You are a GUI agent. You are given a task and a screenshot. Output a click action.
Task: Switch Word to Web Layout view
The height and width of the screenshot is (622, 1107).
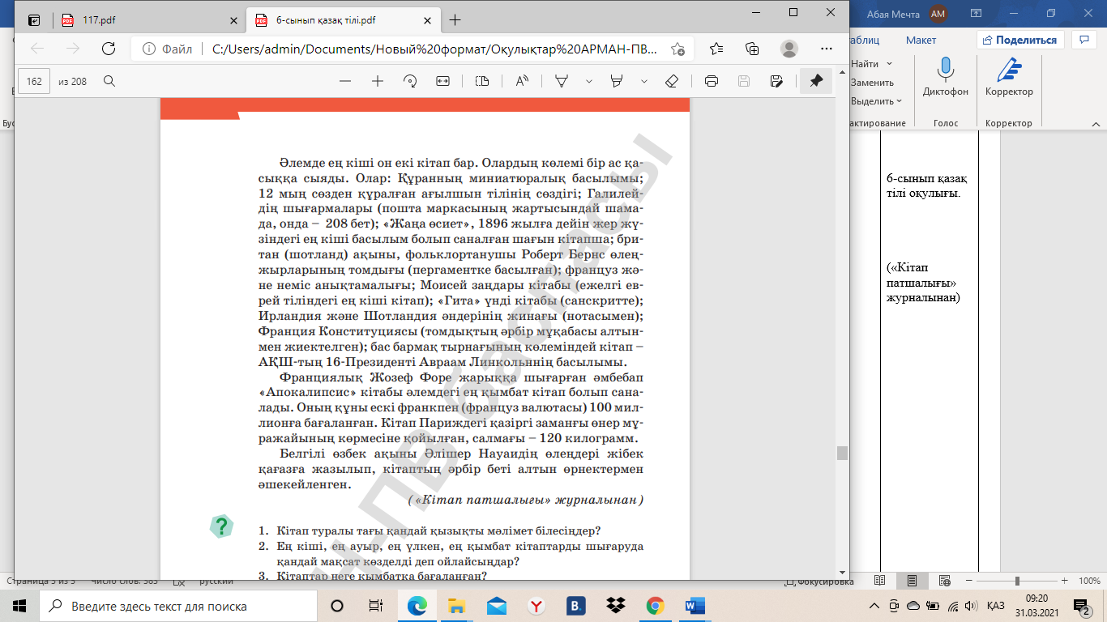tap(944, 581)
